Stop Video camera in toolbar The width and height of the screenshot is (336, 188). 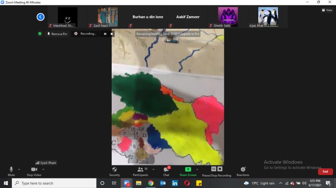34,170
